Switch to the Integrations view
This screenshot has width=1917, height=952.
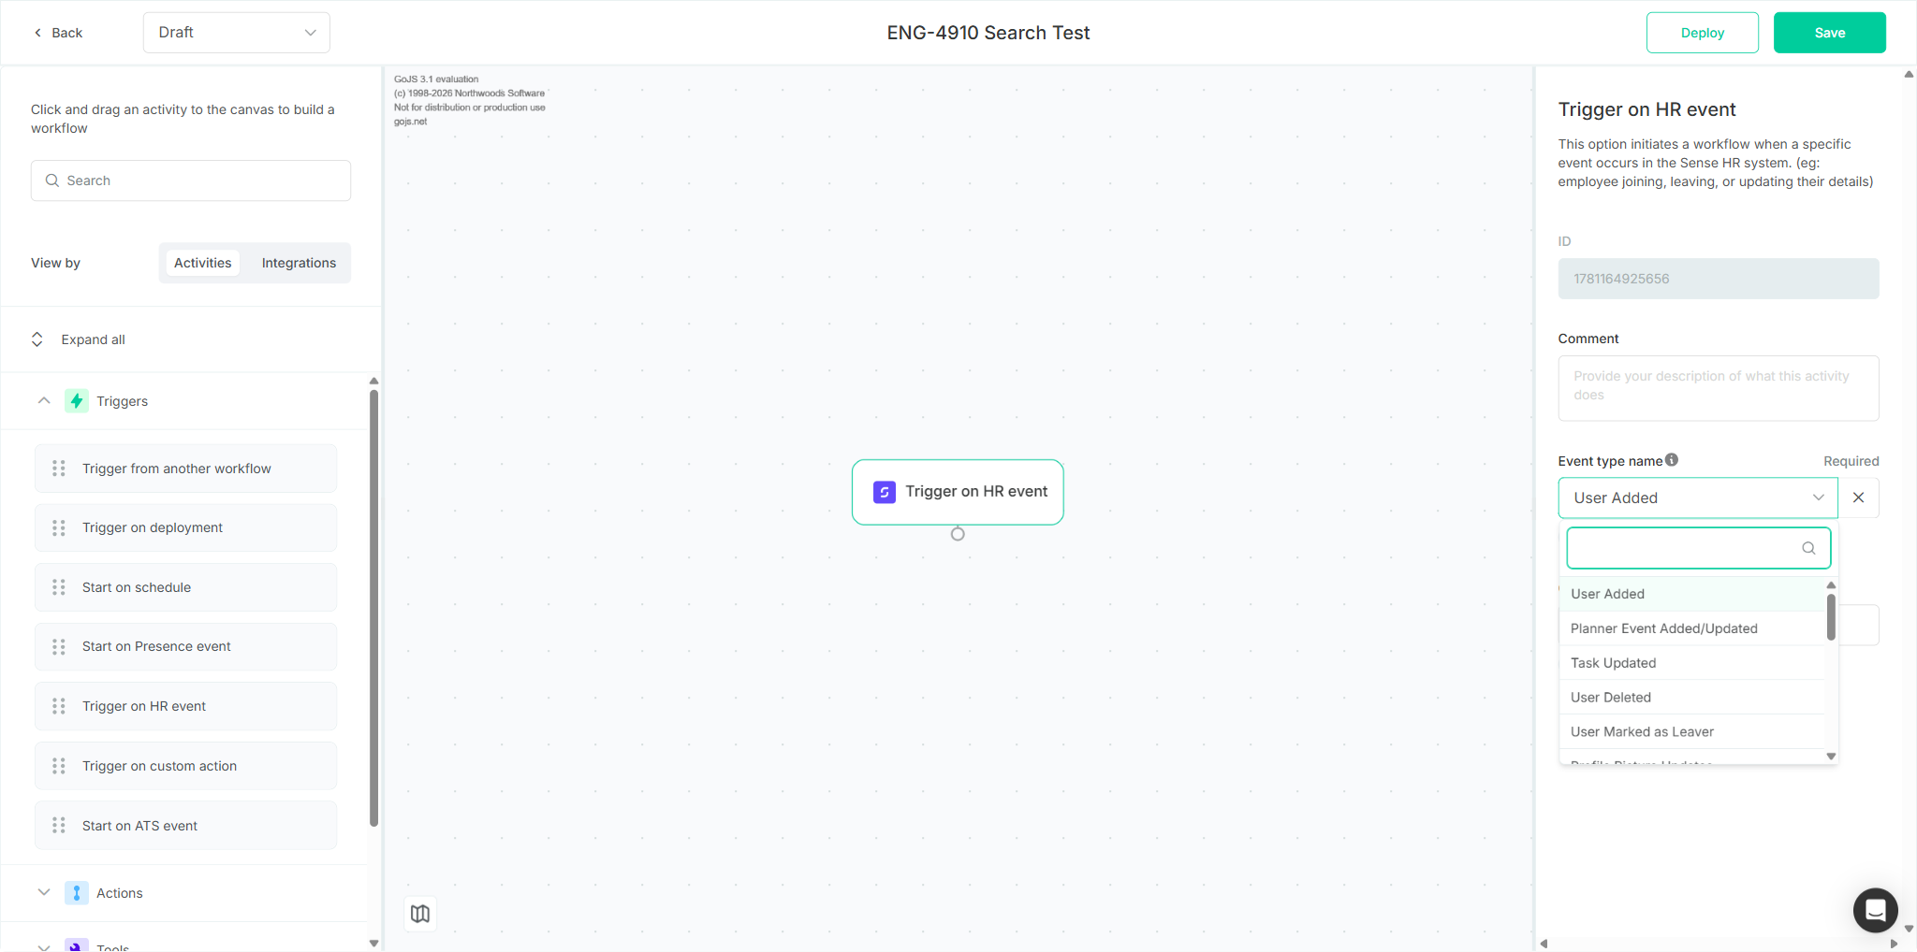pos(299,263)
